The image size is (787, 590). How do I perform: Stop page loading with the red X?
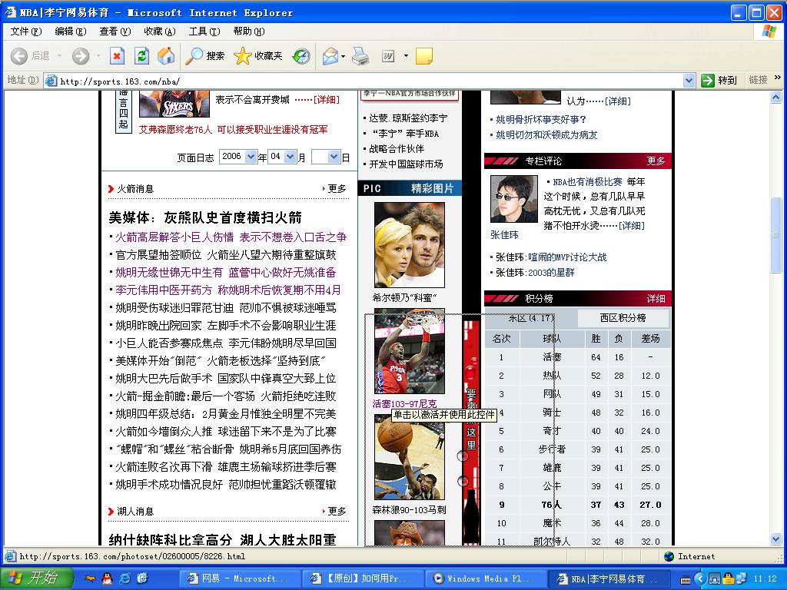pos(117,55)
